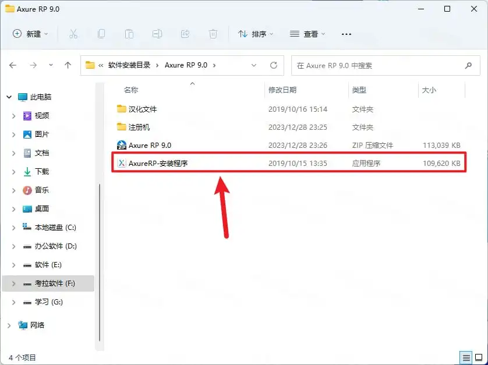Go forward with the right arrow
The image size is (488, 365).
tap(33, 65)
